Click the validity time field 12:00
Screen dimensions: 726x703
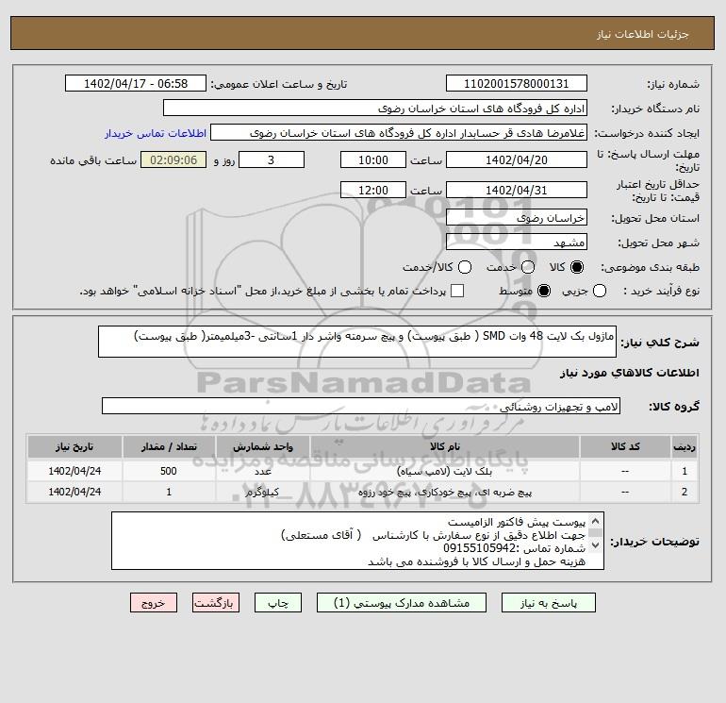pos(373,190)
